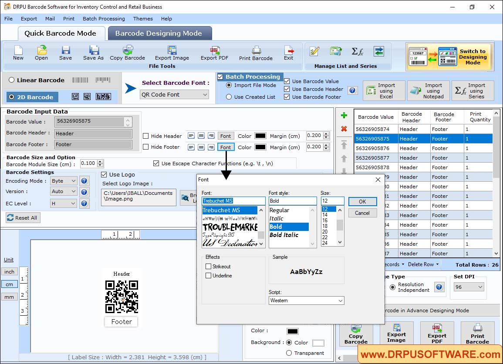Viewport: 503px width, 364px height.
Task: Toggle Use Barcode Footer checkbox
Action: tap(287, 97)
